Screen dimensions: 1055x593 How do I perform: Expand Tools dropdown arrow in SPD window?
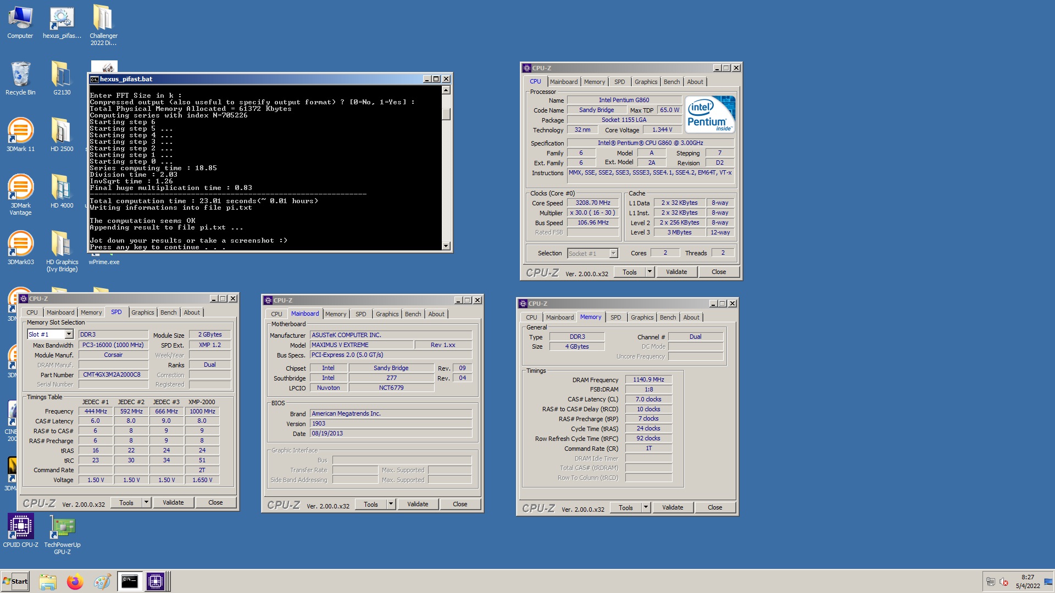coord(146,502)
